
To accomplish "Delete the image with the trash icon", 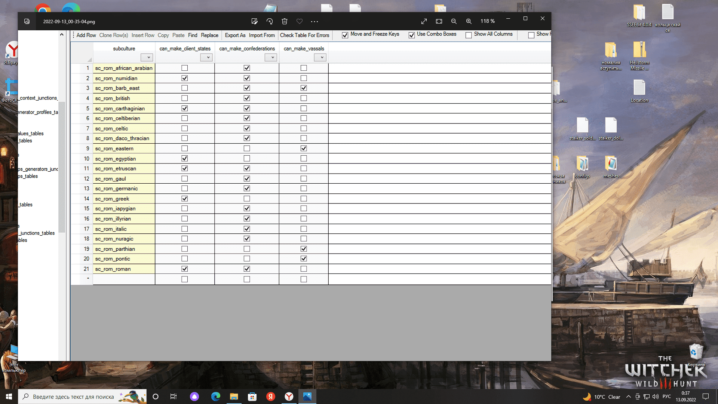I will 285,21.
